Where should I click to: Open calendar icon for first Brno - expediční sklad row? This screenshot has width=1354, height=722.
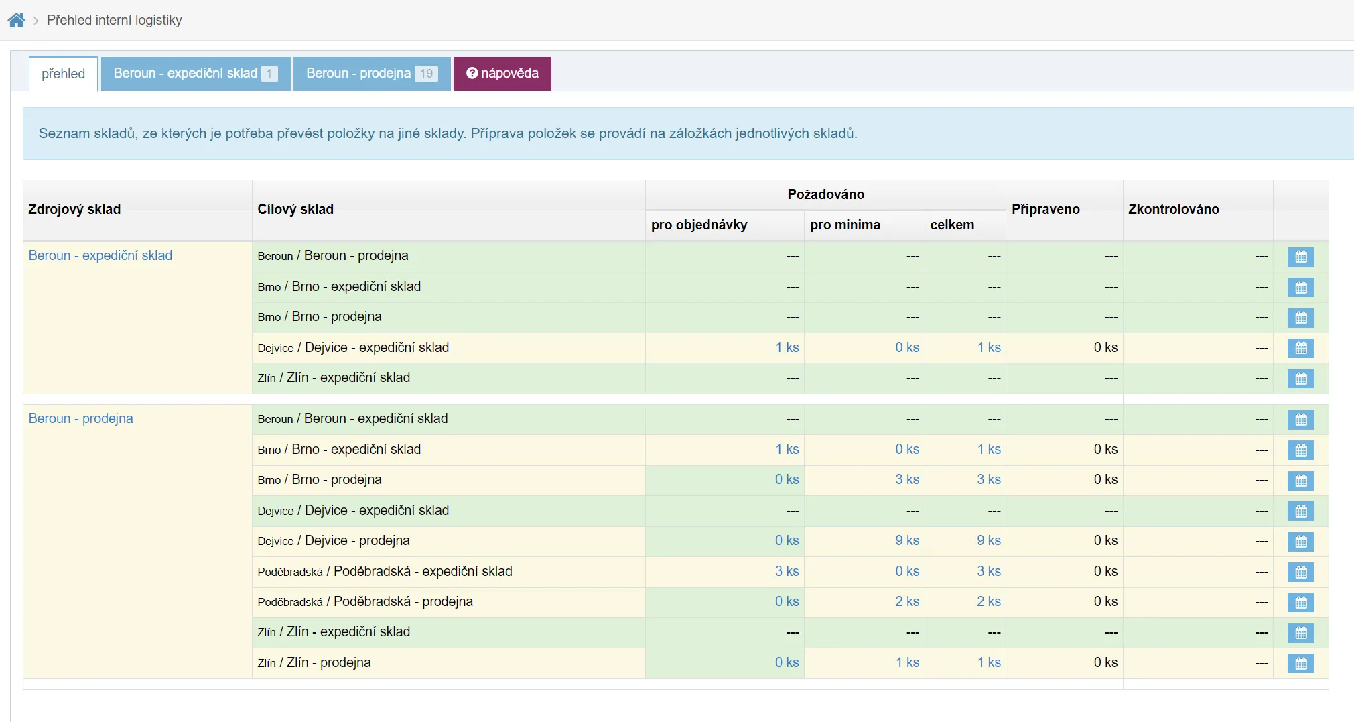tap(1300, 288)
